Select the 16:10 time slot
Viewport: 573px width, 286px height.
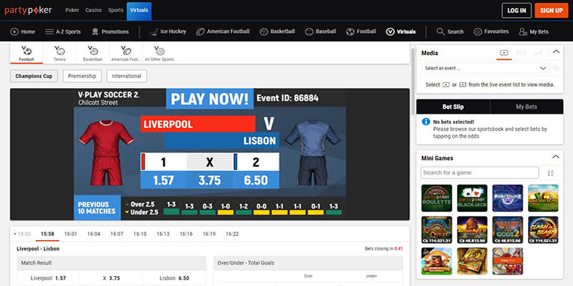[140, 234]
